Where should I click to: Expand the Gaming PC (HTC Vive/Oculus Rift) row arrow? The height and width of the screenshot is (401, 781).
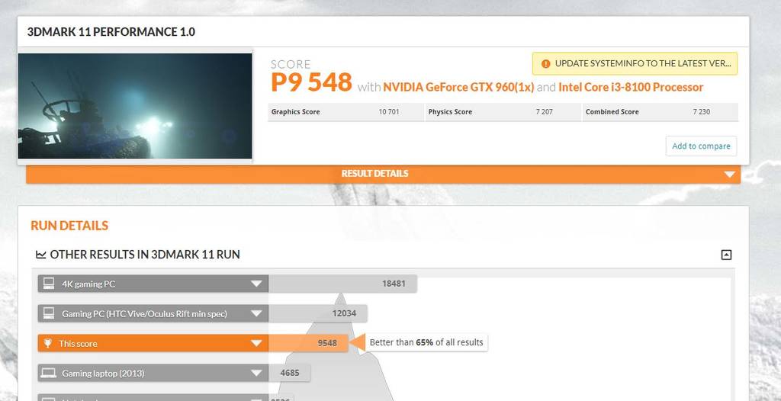point(256,314)
